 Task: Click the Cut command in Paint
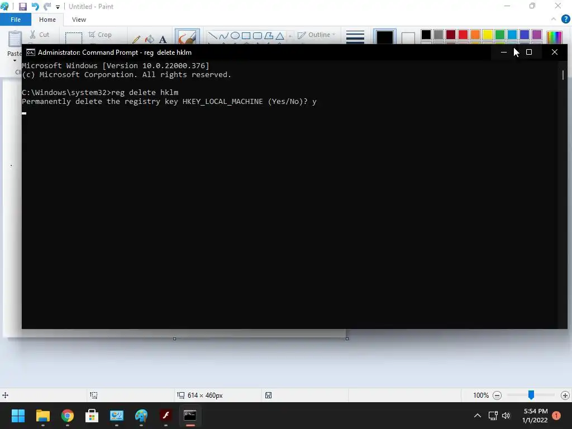pos(40,35)
